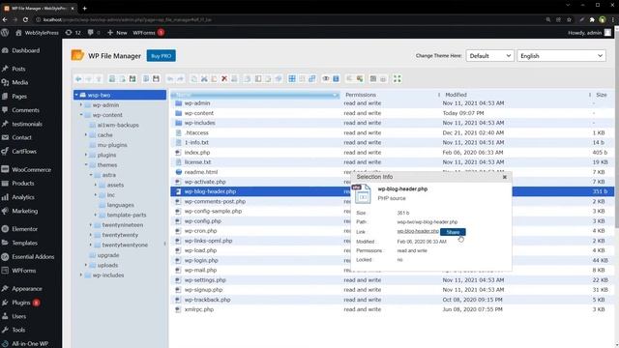Collapse the wp-content tree arrow
619x348 pixels.
pyautogui.click(x=81, y=115)
